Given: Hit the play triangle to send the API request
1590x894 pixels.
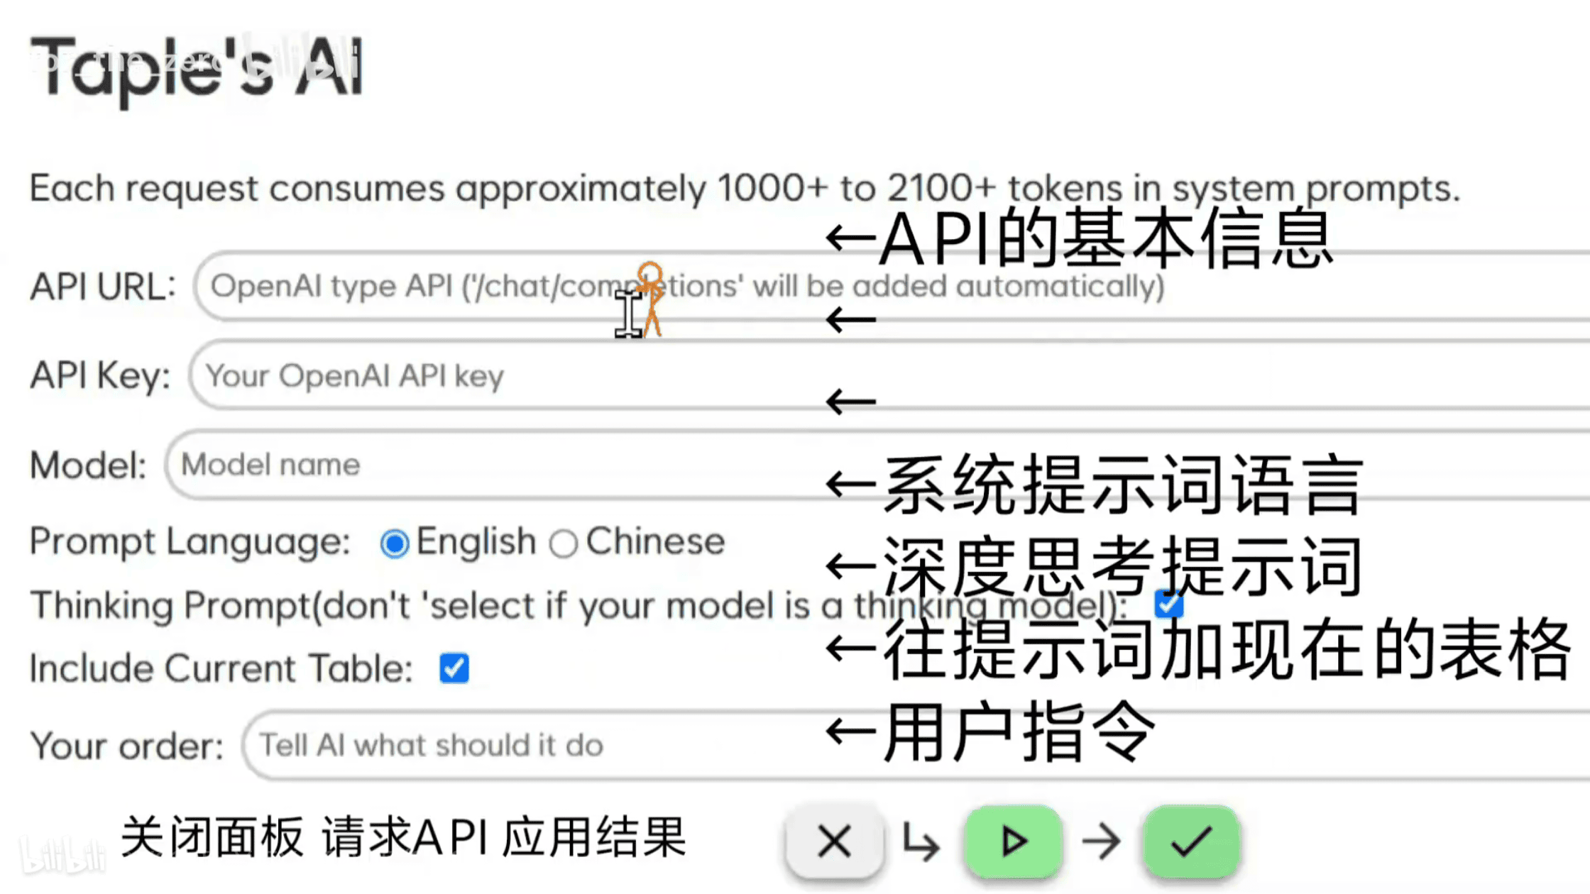Looking at the screenshot, I should click(x=1014, y=841).
